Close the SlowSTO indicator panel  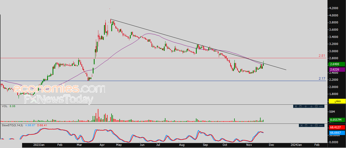tap(302, 125)
